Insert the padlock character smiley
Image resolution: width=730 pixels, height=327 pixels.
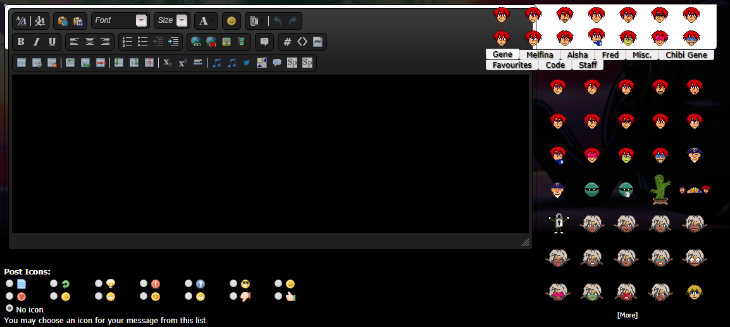pyautogui.click(x=557, y=224)
